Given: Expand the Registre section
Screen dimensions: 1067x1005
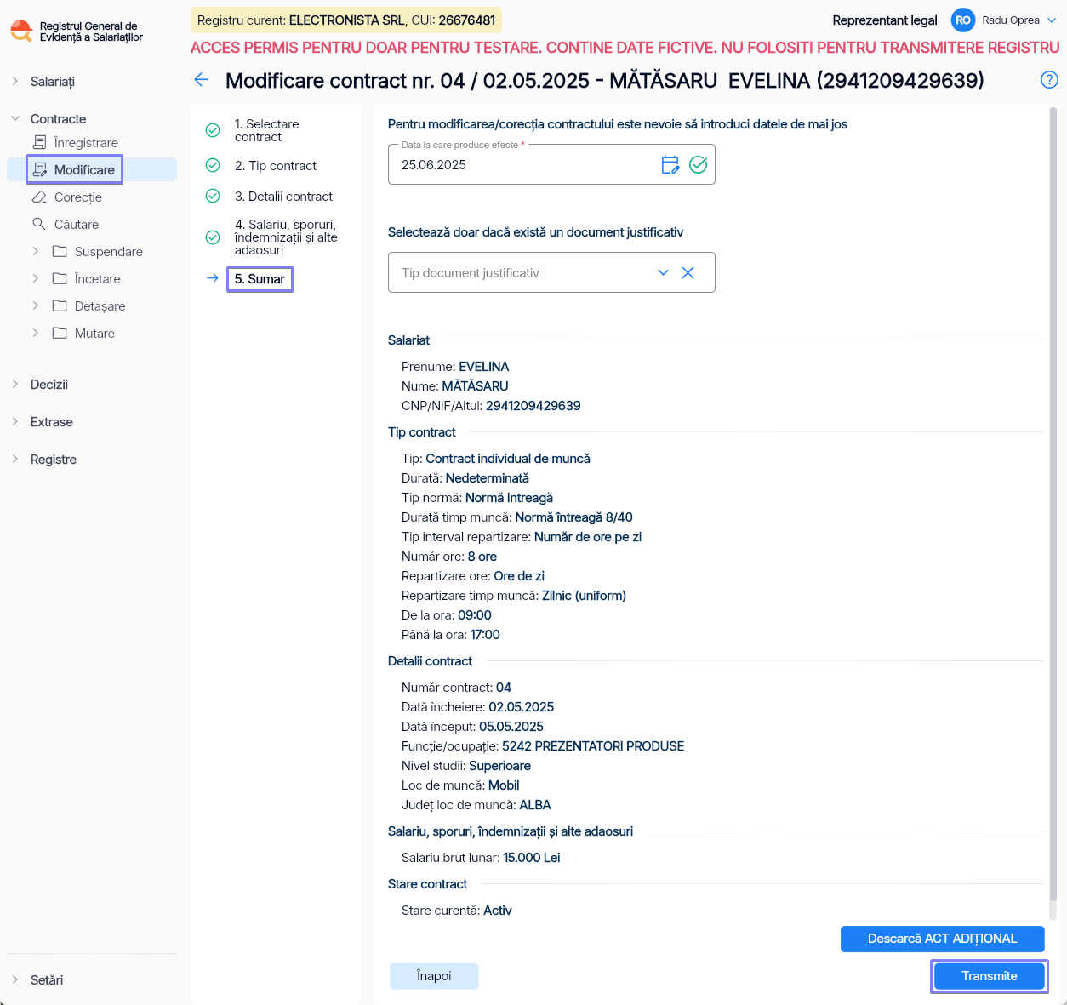Looking at the screenshot, I should pyautogui.click(x=15, y=459).
